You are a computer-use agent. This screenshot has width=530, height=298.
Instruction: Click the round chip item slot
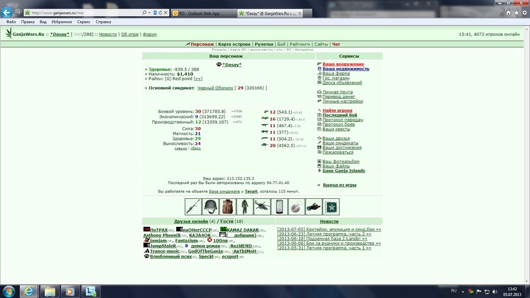296,206
